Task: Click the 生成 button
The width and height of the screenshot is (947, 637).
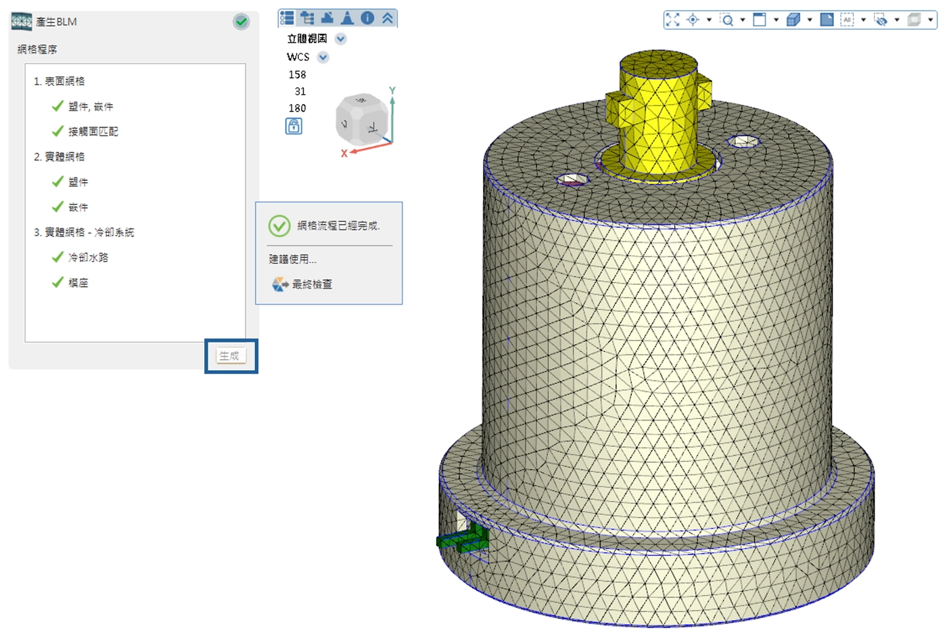Action: click(x=230, y=355)
